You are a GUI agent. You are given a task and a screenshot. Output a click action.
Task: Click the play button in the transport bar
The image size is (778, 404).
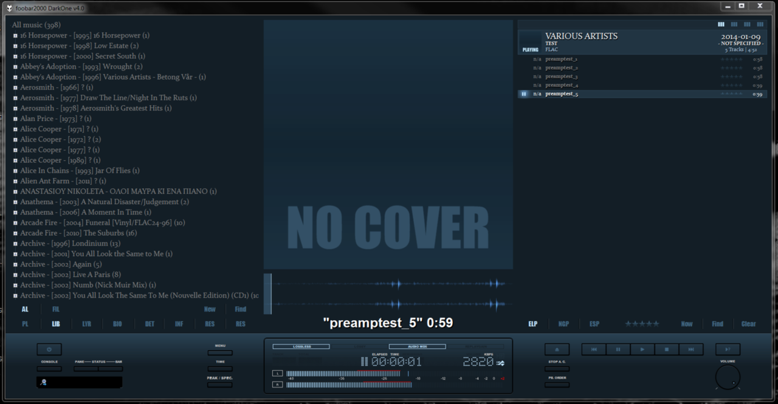[642, 349]
